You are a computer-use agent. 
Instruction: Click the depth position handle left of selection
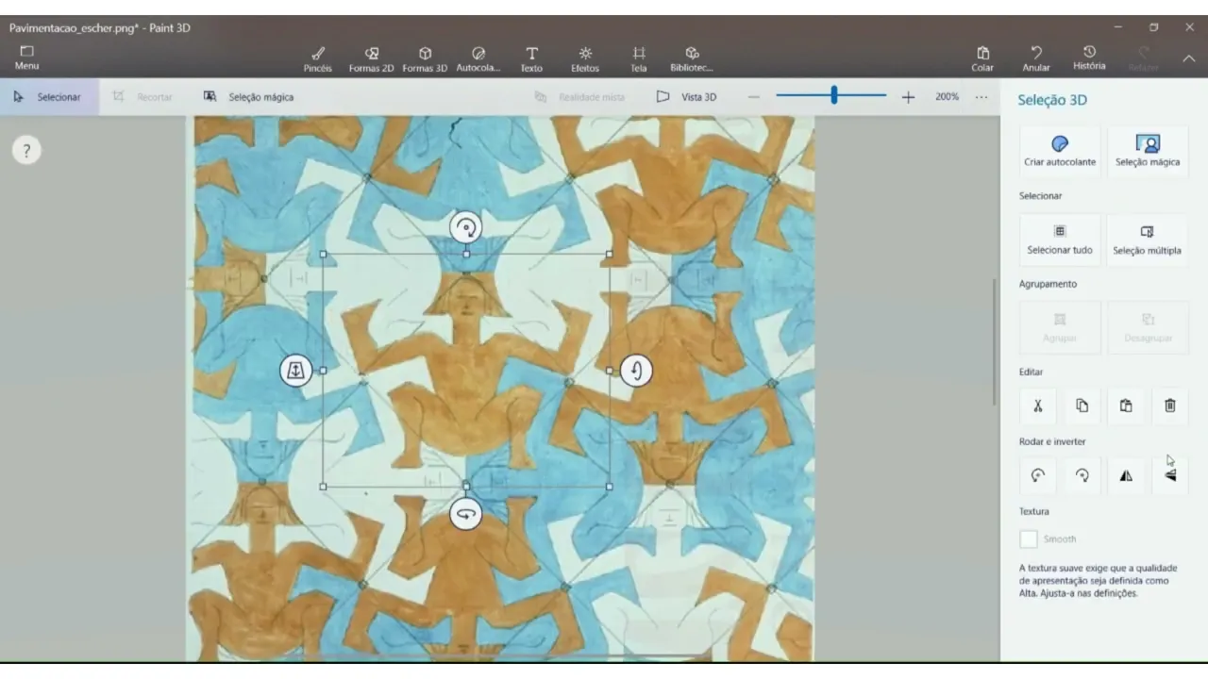click(295, 371)
